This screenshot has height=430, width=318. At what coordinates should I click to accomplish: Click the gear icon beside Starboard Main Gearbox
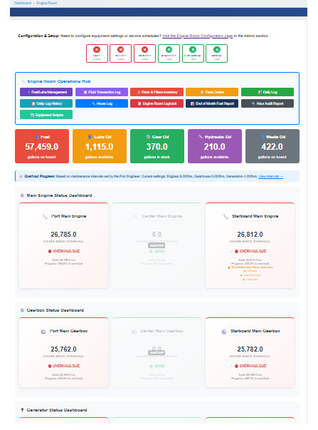tap(224, 332)
